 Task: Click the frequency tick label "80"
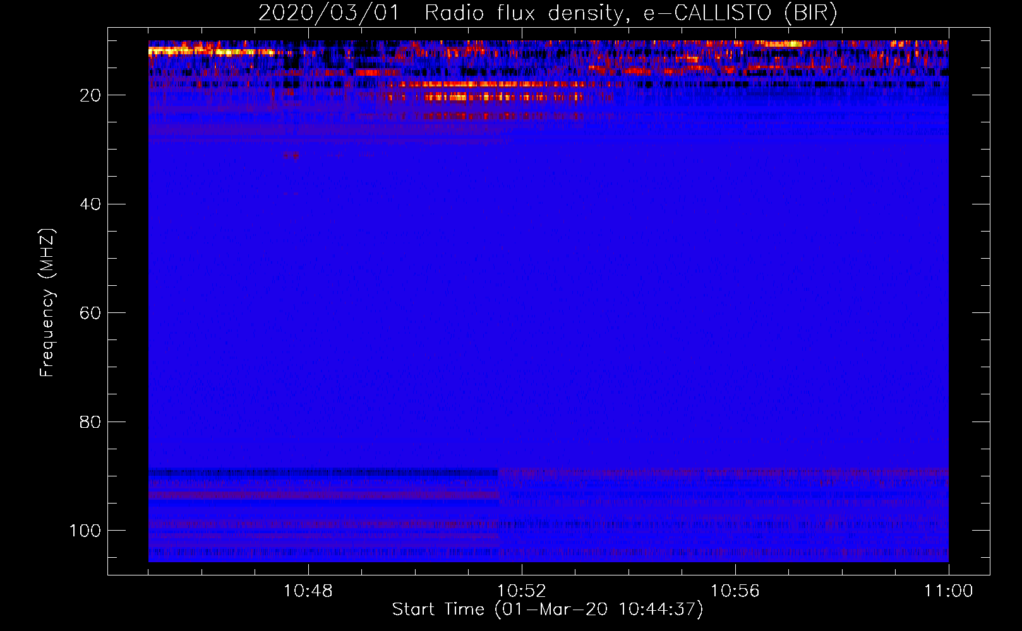coord(90,422)
